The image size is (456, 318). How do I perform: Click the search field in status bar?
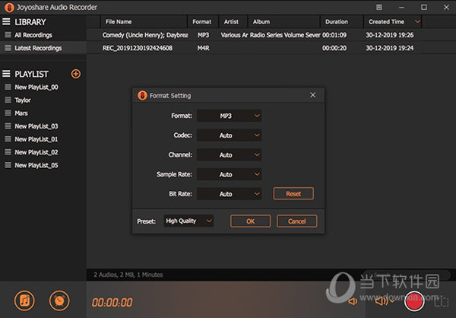tap(406, 275)
